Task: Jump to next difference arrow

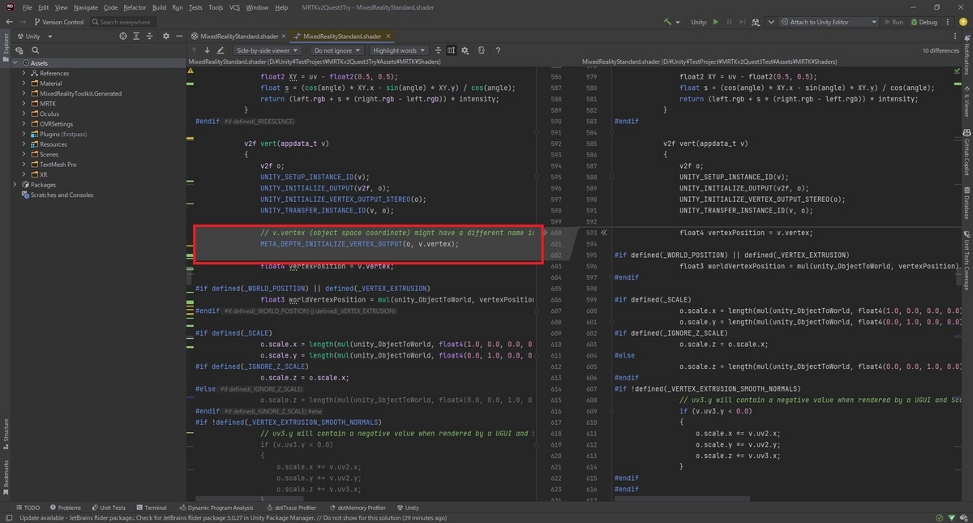Action: point(207,50)
